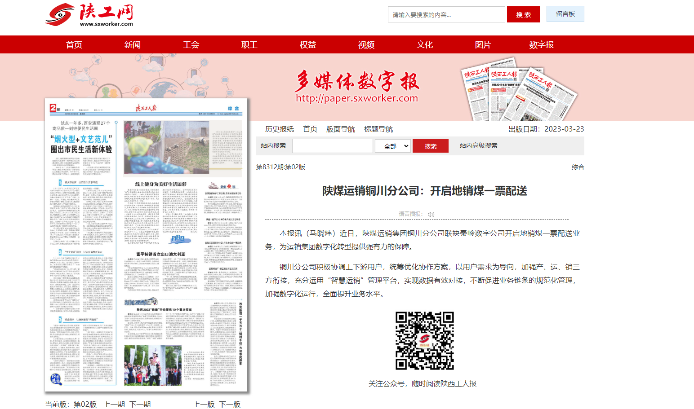Click the 多媒体数字报 banner title
This screenshot has height=409, width=694.
pyautogui.click(x=357, y=81)
